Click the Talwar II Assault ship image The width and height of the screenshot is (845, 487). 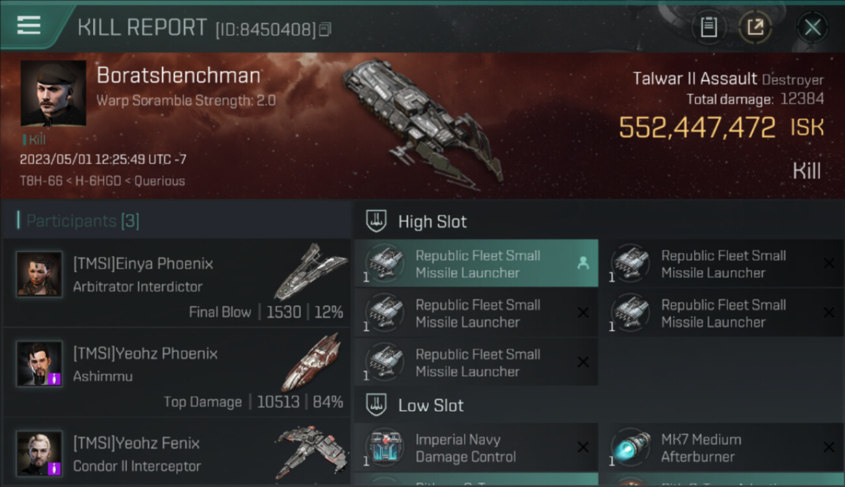(422, 120)
